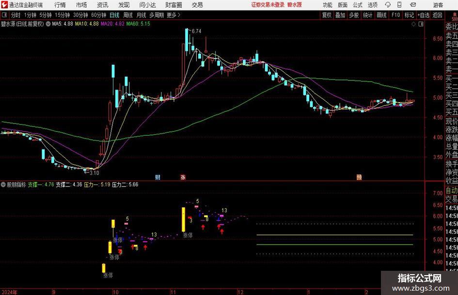
Task: Open the 多周期 multi-period view
Action: 157,15
